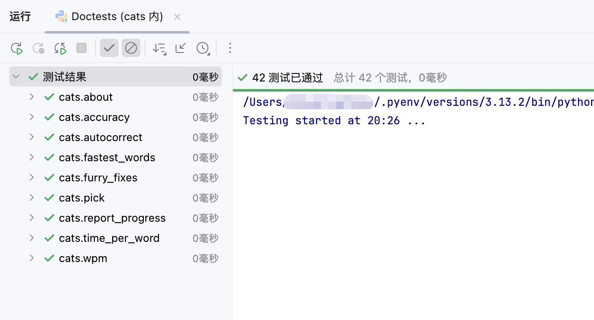Expand the cats.autocorrect test node
This screenshot has height=320, width=594.
click(x=32, y=137)
